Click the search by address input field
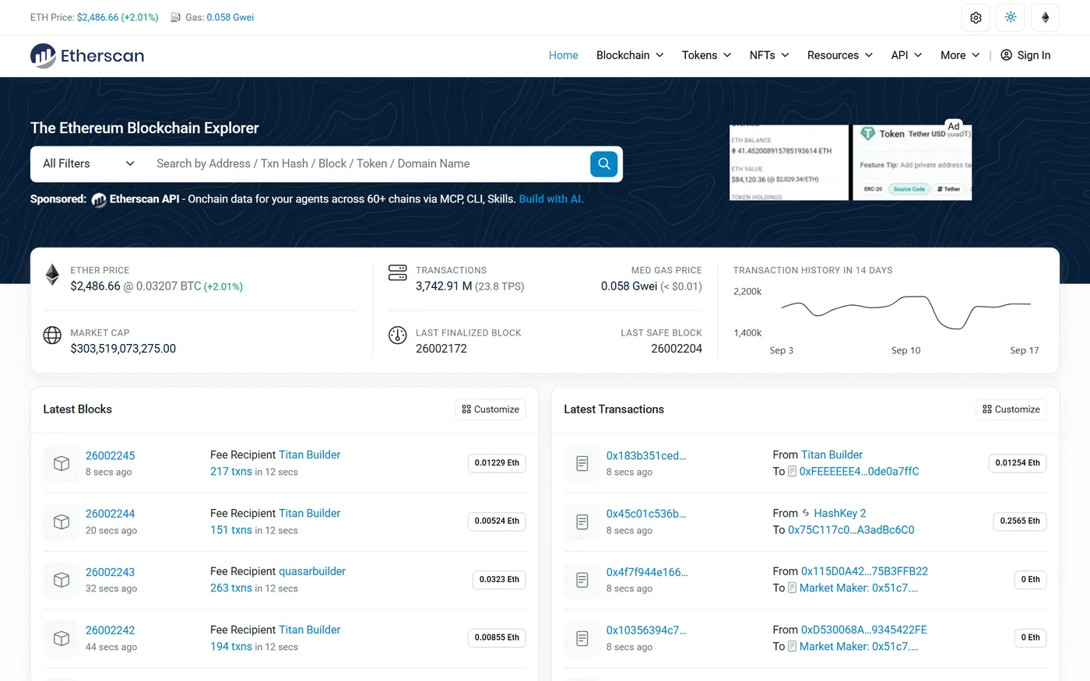The height and width of the screenshot is (681, 1090). tap(367, 163)
